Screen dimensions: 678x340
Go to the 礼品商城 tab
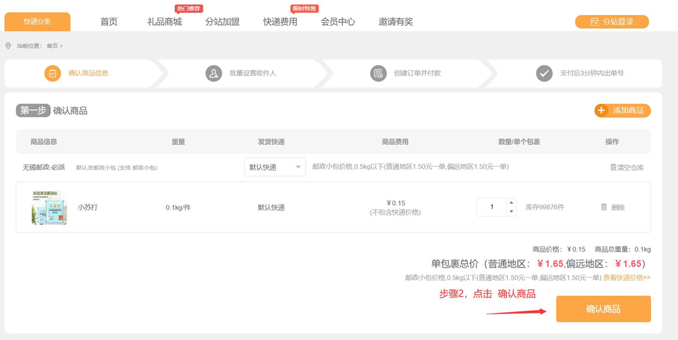(x=165, y=22)
